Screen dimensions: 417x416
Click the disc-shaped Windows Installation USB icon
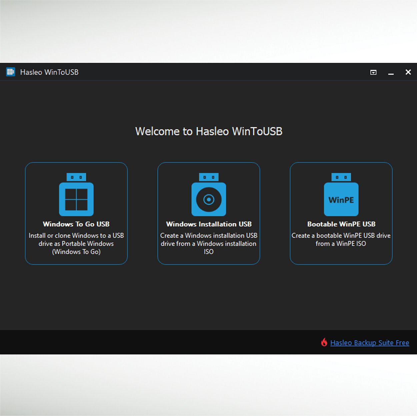pyautogui.click(x=209, y=199)
